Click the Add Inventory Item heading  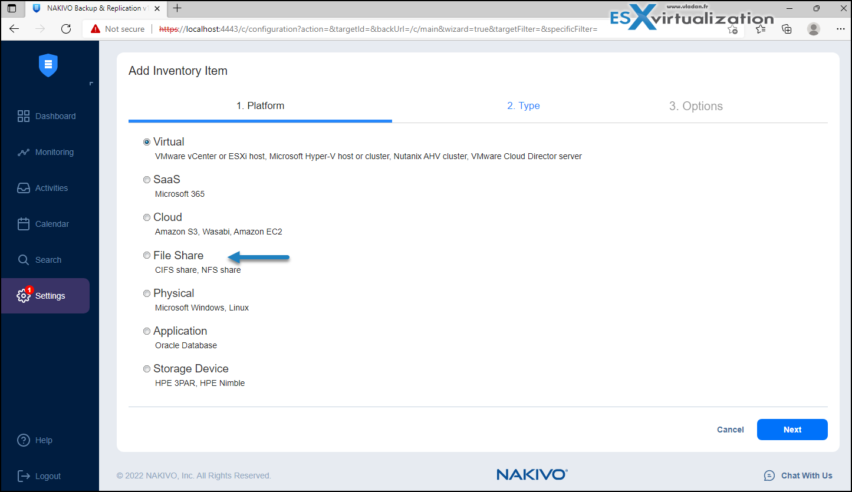pos(178,71)
